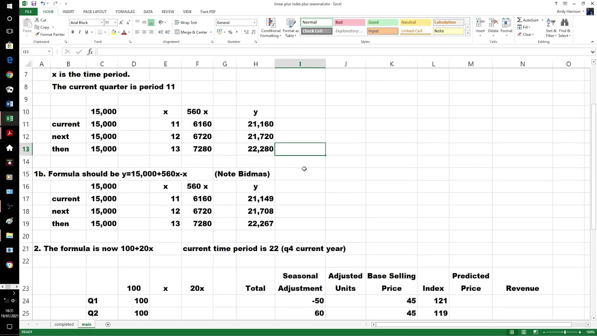The width and height of the screenshot is (597, 336).
Task: Decrease font size with smaller A icon
Action: click(x=128, y=22)
